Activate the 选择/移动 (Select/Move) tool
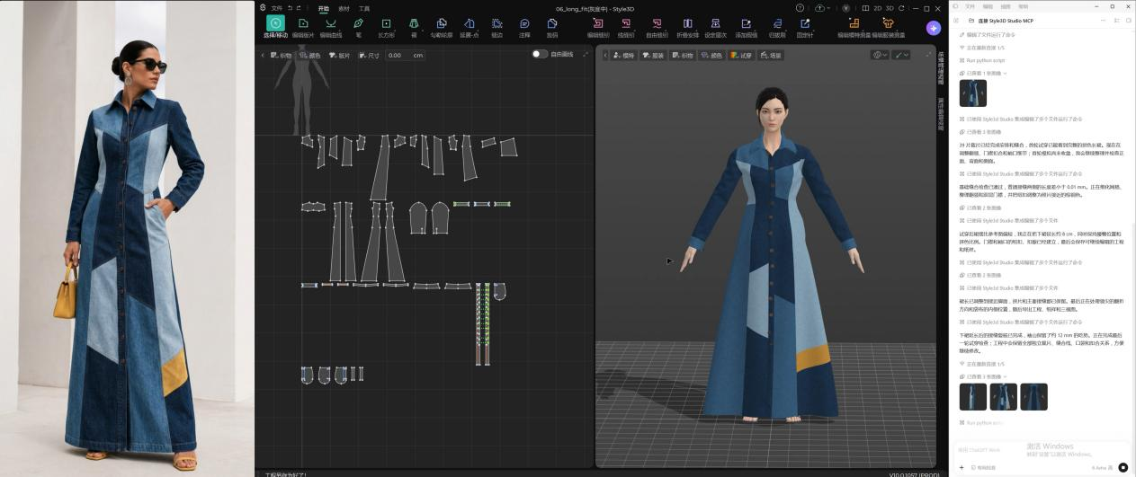Viewport: 1136px width, 477px height. click(275, 27)
